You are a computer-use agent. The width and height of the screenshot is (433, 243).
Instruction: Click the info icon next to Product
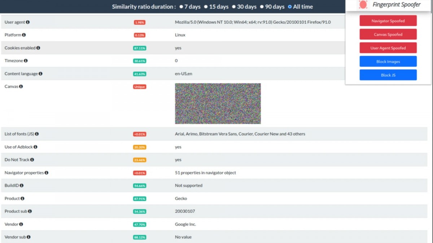tap(22, 199)
